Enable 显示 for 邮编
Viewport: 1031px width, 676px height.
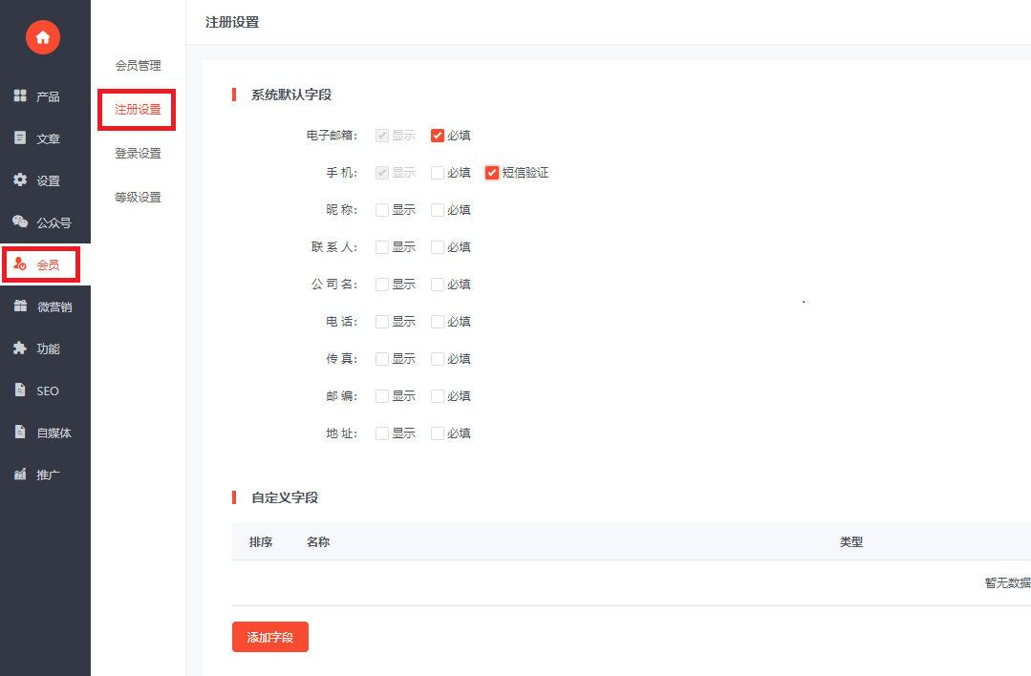coord(382,396)
